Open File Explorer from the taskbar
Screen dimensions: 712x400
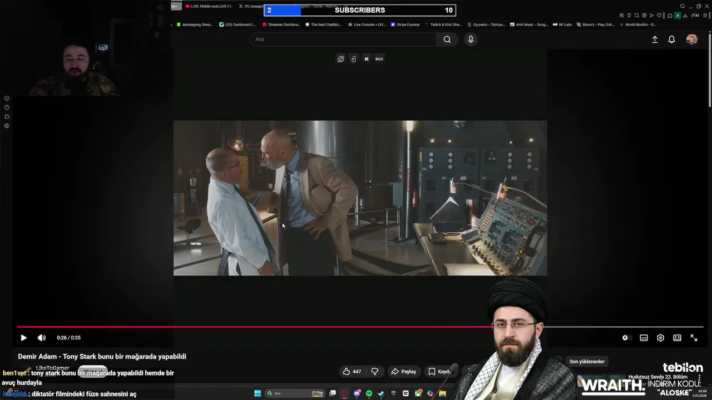pos(442,393)
